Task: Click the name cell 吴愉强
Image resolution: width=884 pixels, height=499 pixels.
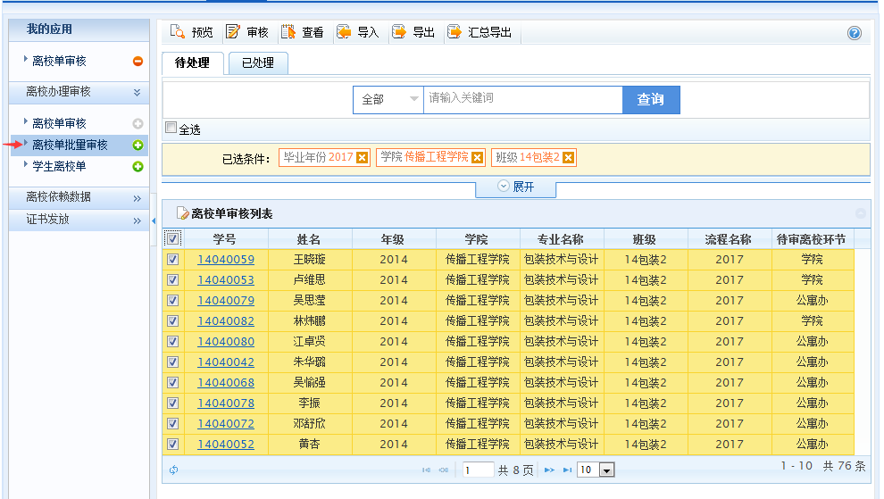Action: click(310, 382)
